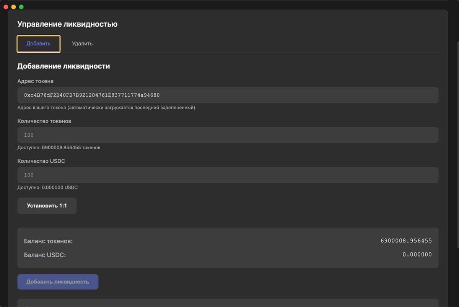
Task: Focus the Количество USDC input field
Action: [228, 175]
